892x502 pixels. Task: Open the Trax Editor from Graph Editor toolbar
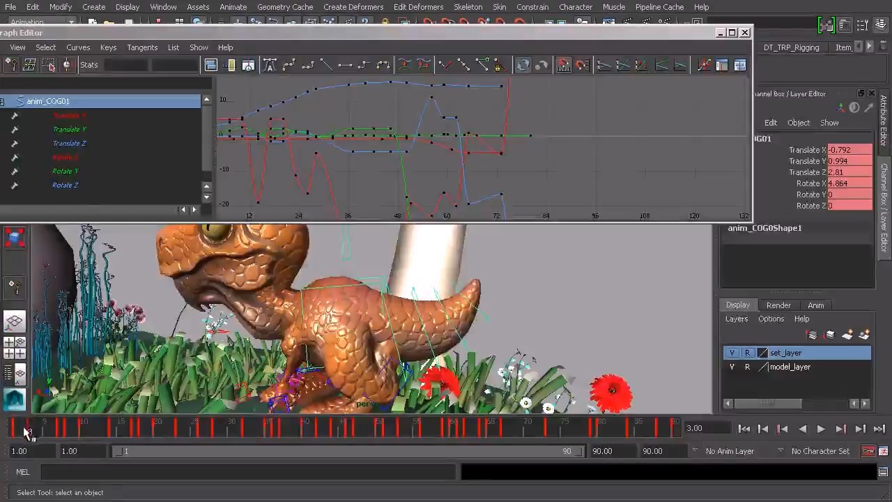740,65
